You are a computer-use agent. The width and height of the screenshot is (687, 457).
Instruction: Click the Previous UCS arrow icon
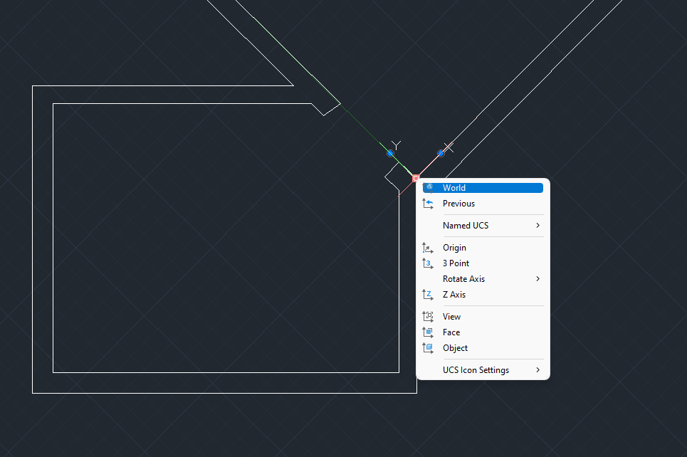(x=428, y=204)
